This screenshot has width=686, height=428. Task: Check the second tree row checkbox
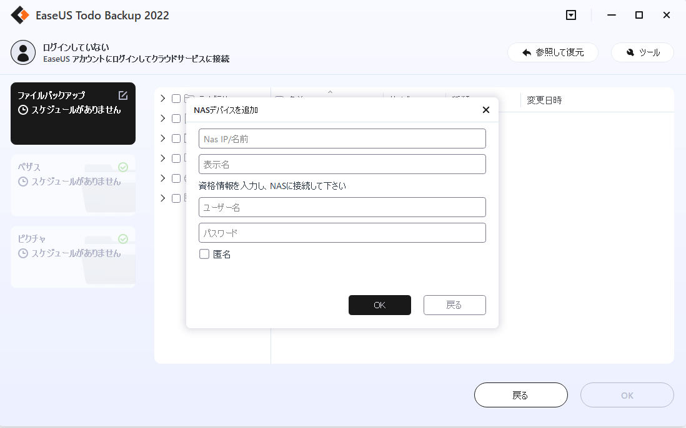tap(176, 119)
